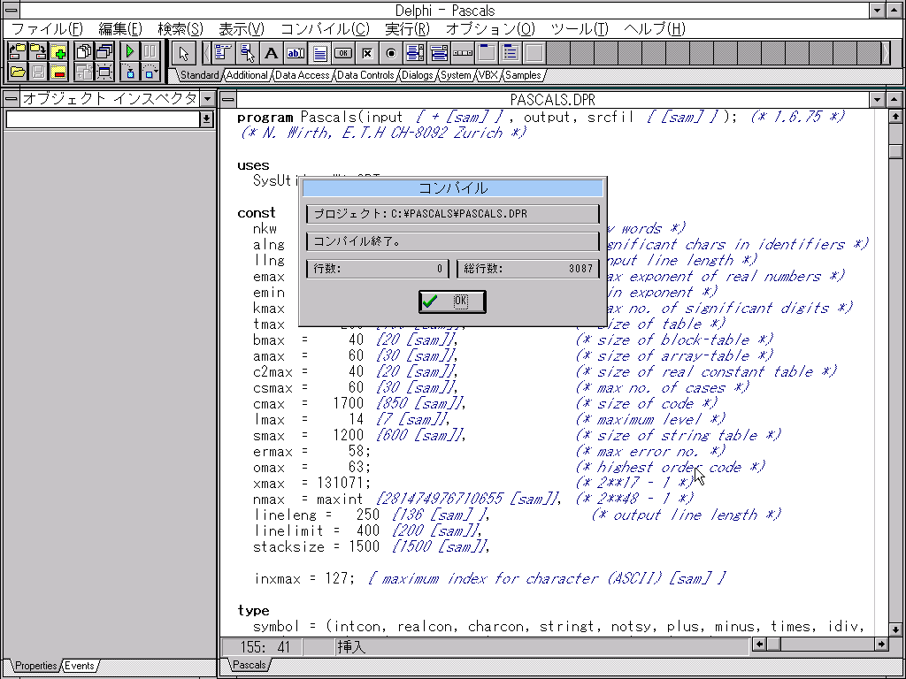This screenshot has height=679, width=906.
Task: Expand the Object Inspector component selector dropdown
Action: pos(205,119)
